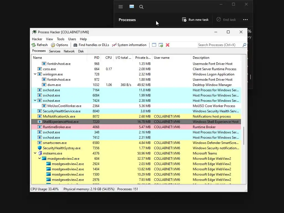This screenshot has width=284, height=213.
Task: Click icon of msedgewebview2.exe PID 1500
Action: [x=48, y=174]
